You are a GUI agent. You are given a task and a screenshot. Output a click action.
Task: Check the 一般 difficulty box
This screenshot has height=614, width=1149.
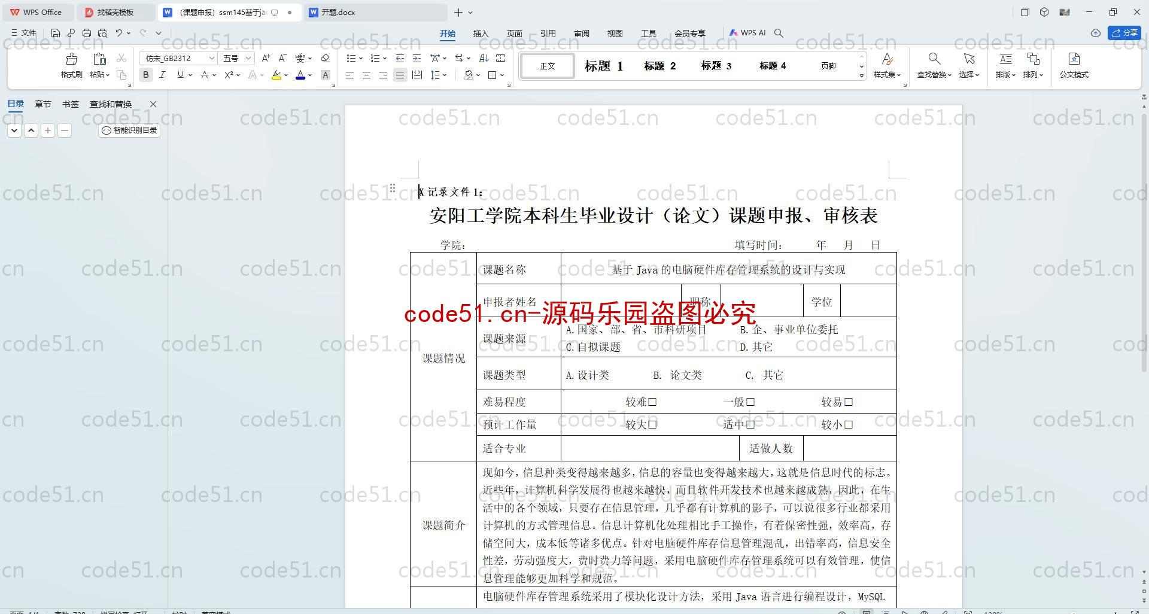click(x=750, y=402)
